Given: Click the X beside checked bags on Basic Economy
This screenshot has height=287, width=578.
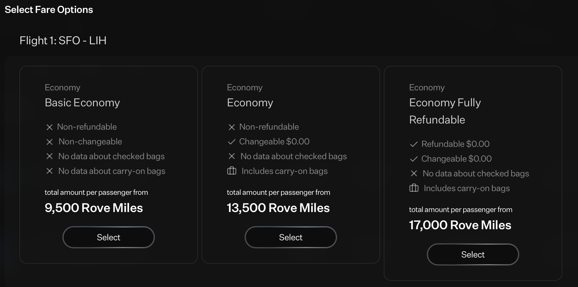Looking at the screenshot, I should [x=50, y=156].
